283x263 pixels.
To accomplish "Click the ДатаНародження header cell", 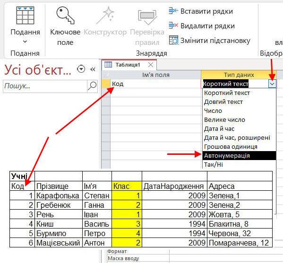I will [174, 186].
